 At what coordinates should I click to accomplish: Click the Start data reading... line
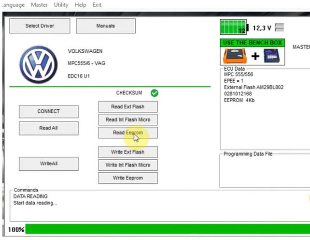coord(35,203)
